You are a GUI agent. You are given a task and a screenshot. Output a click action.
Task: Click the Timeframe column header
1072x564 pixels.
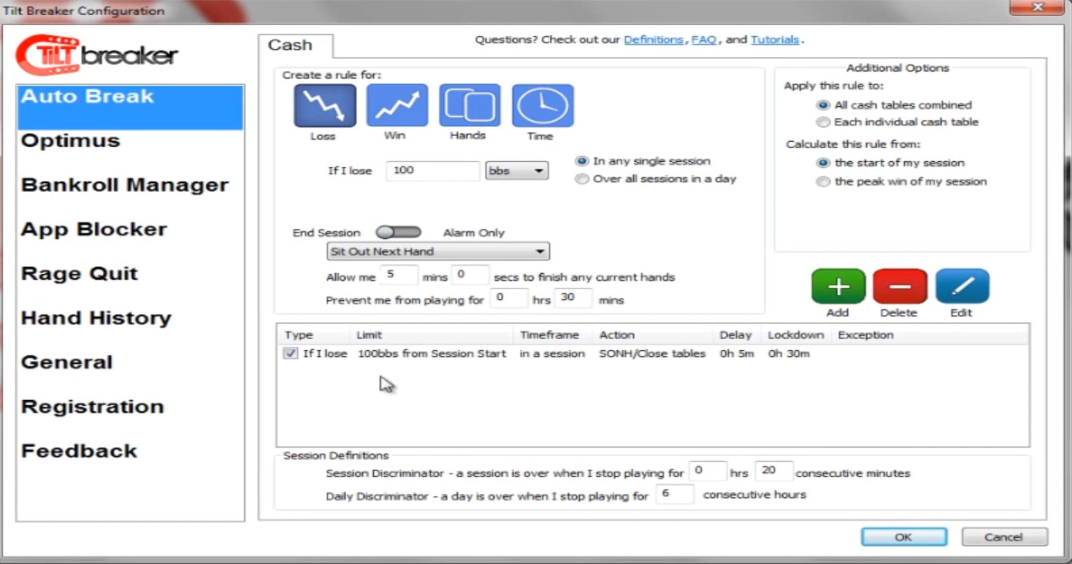[553, 335]
